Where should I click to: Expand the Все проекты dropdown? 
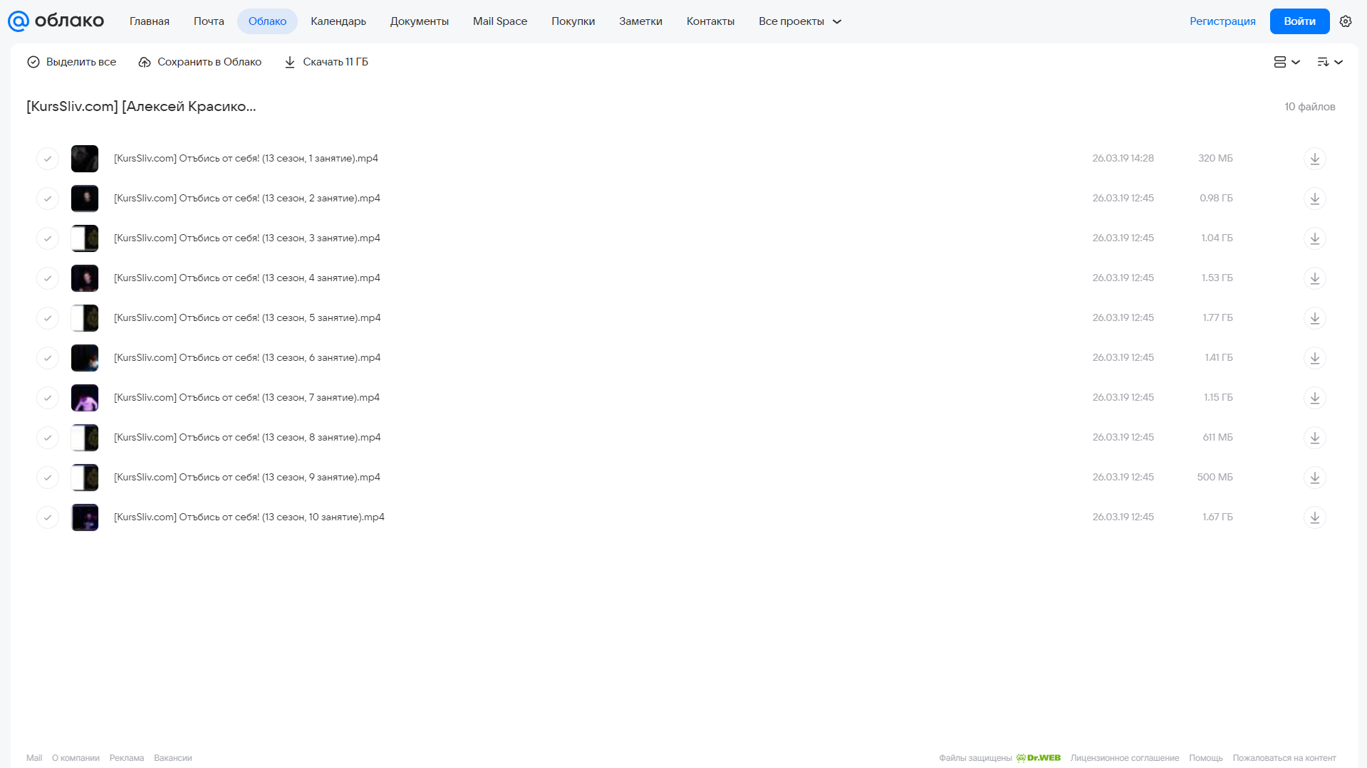(x=799, y=21)
